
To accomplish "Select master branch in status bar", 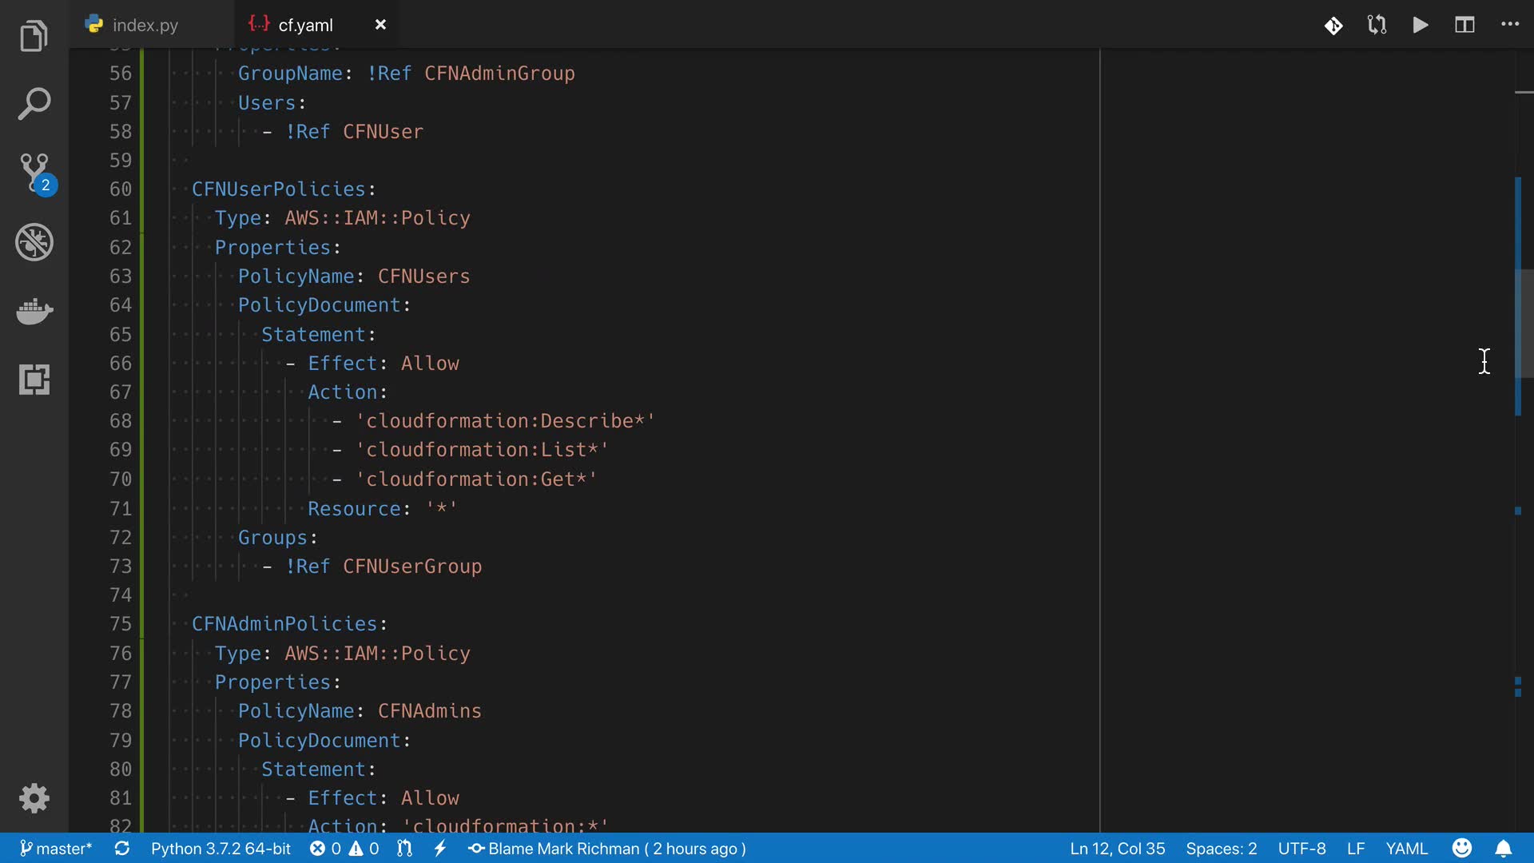I will click(x=56, y=849).
